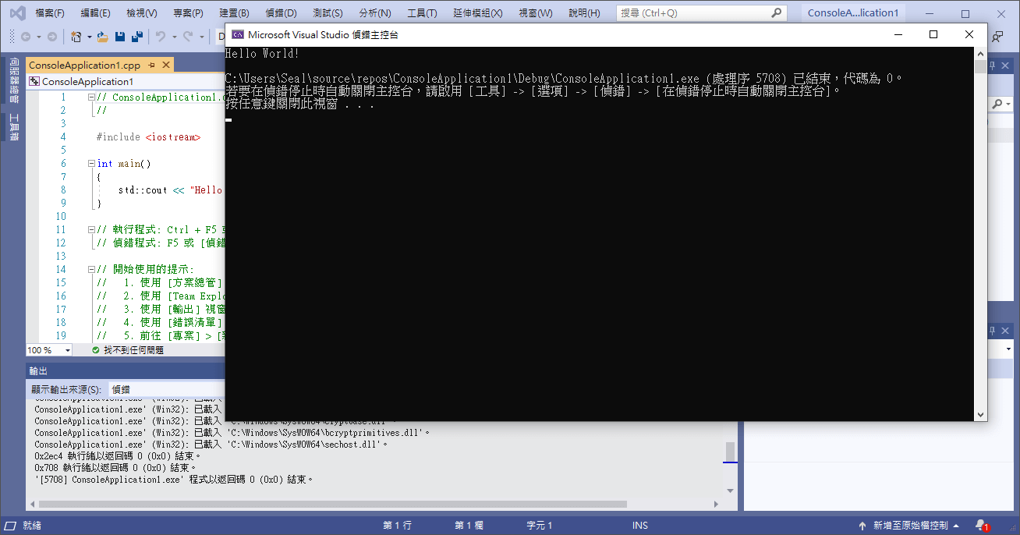This screenshot has height=535, width=1020.
Task: Toggle pin on ConsoleApplication1.cpp tab
Action: [x=151, y=66]
